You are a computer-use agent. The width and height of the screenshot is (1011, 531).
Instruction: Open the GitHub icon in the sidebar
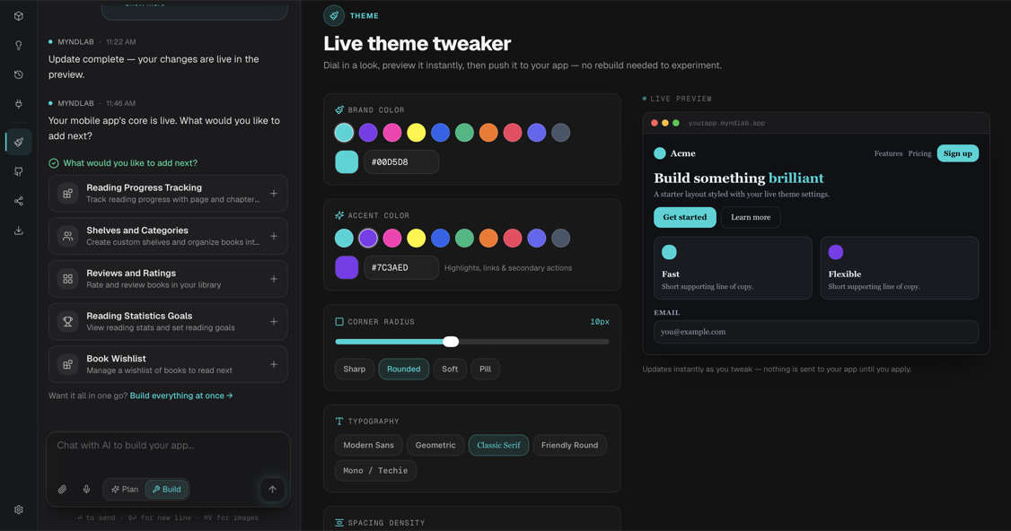19,171
